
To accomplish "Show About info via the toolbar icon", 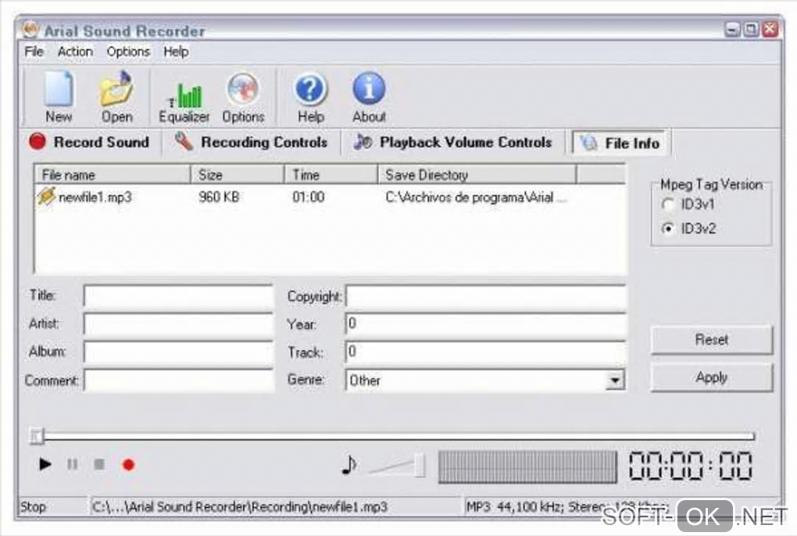I will 369,89.
